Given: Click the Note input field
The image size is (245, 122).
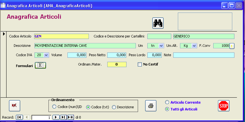Looking at the screenshot, I should pos(204,55).
